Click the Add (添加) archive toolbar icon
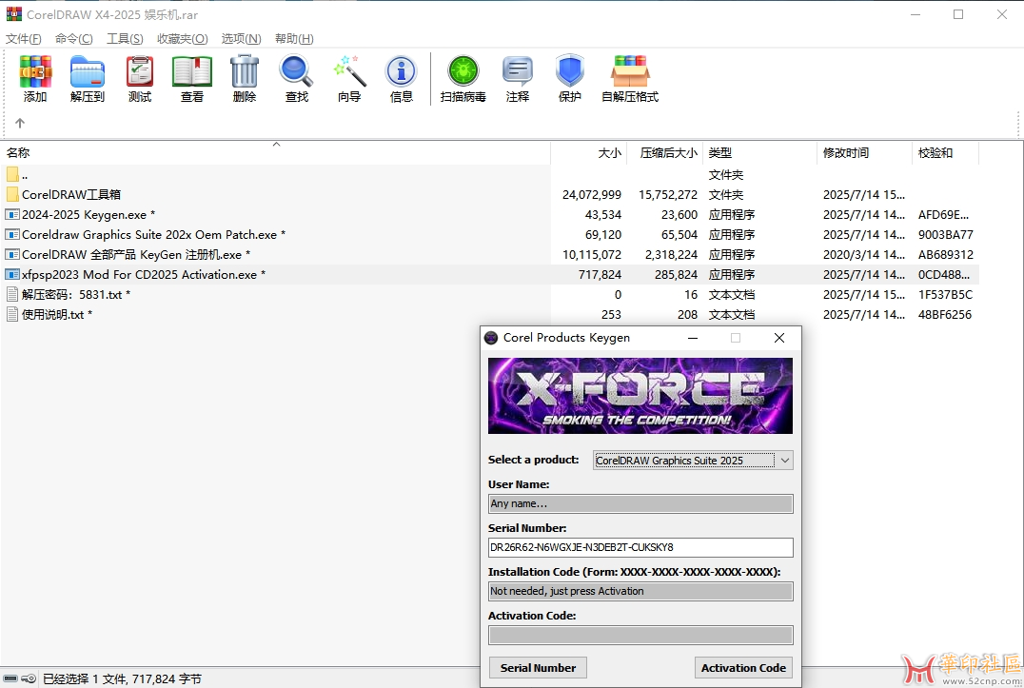Screen dimensions: 1024x688 click(35, 71)
